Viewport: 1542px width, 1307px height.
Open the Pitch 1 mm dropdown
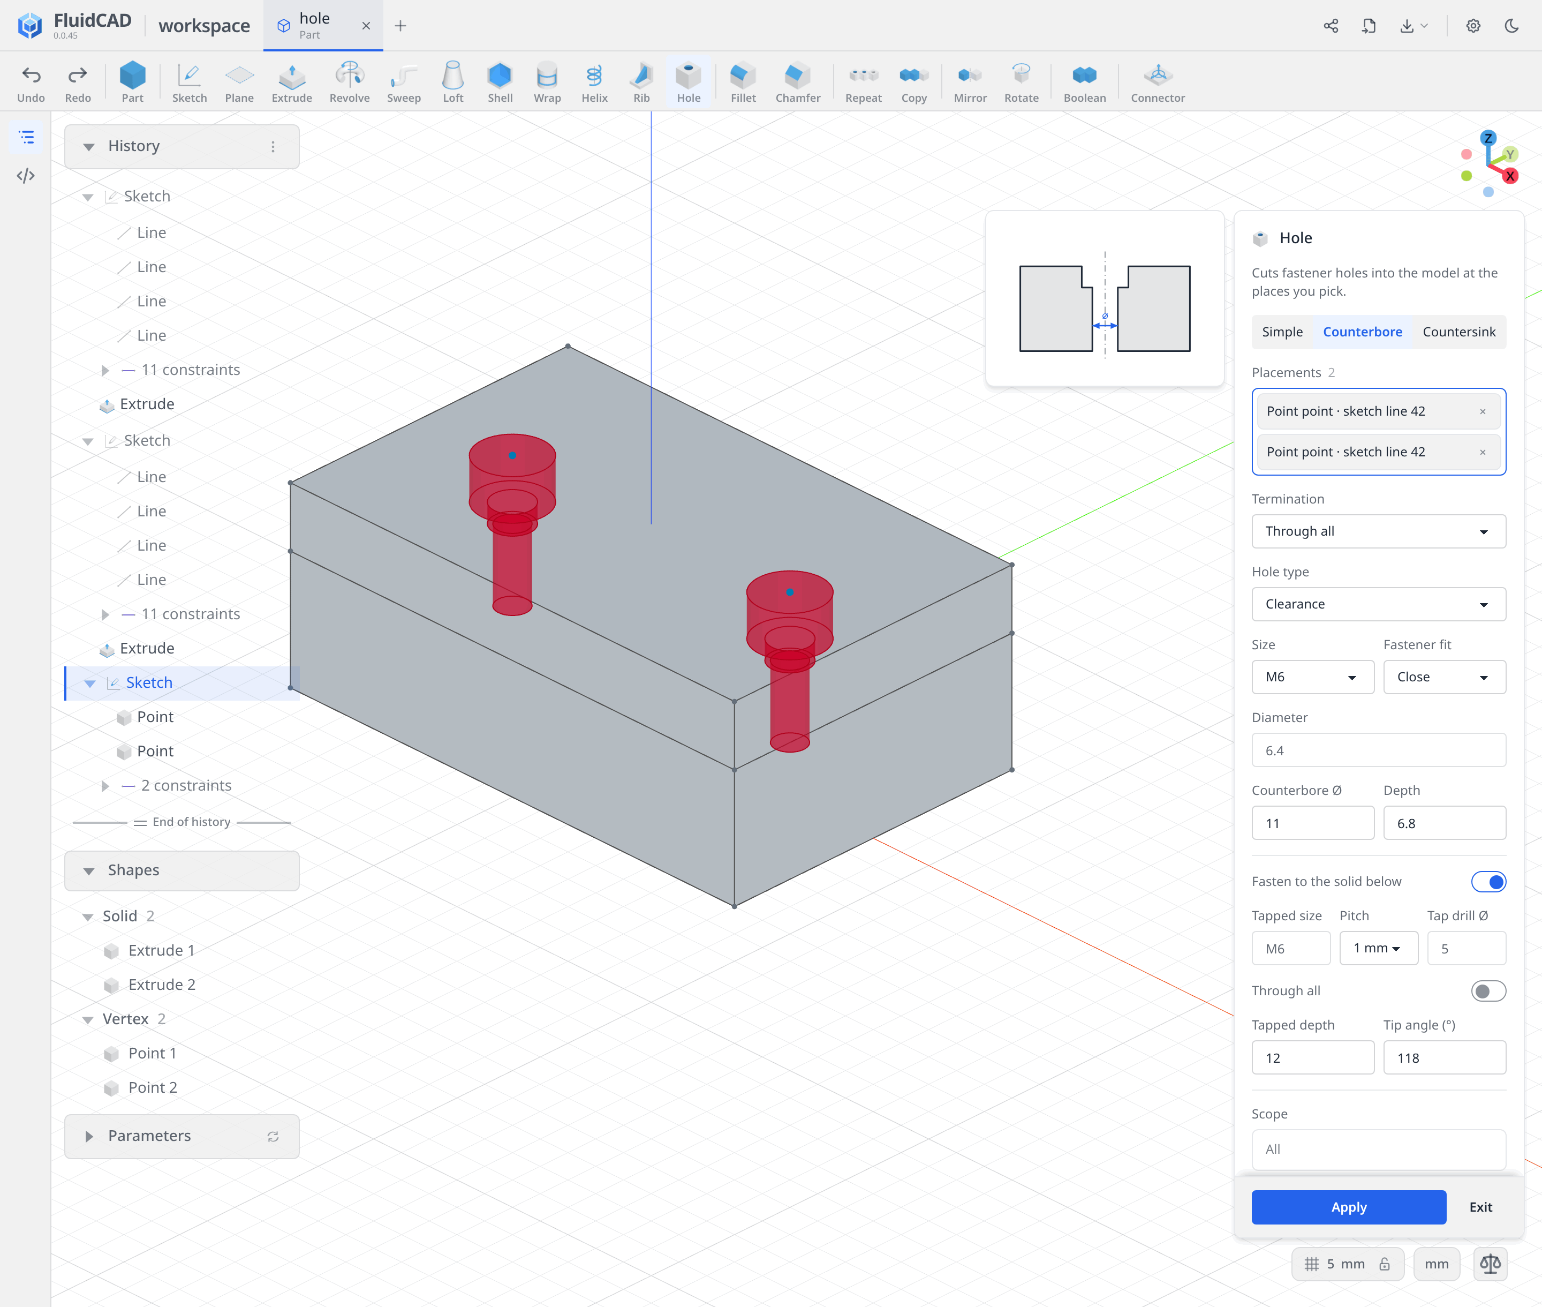click(1378, 949)
